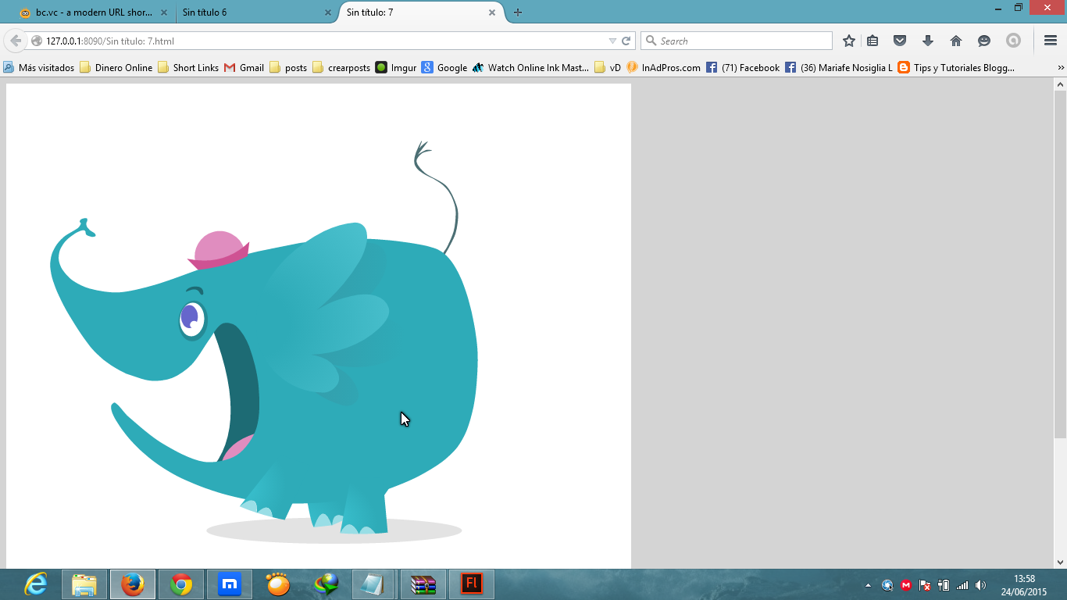
Task: Open File Explorer from the taskbar
Action: click(84, 584)
